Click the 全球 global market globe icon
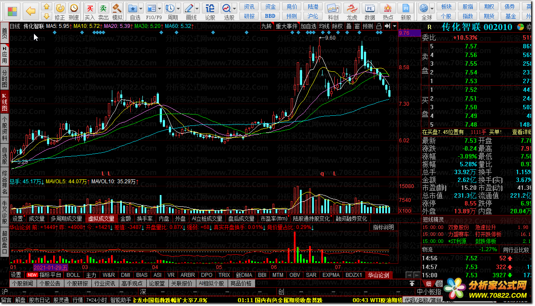The width and height of the screenshot is (535, 306). point(424,8)
